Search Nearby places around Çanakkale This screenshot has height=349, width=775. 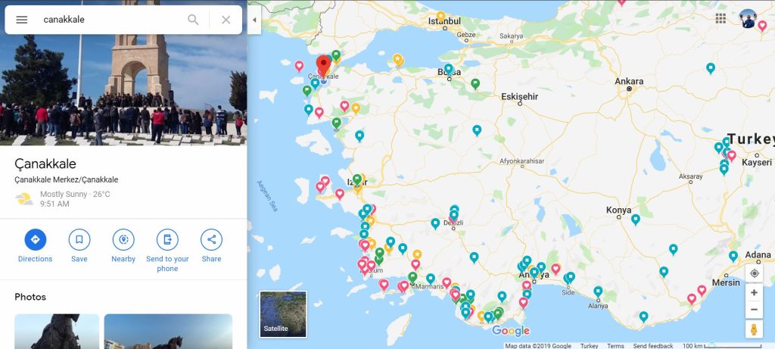pos(123,241)
